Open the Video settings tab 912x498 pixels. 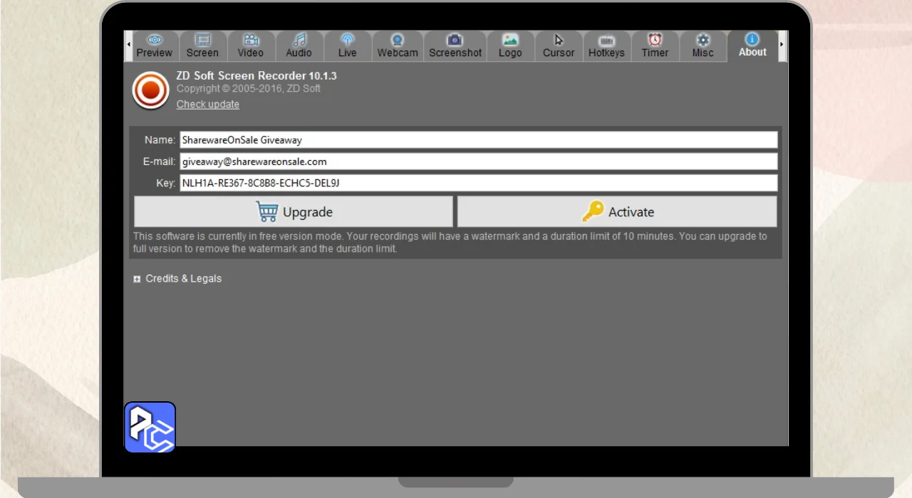click(251, 46)
